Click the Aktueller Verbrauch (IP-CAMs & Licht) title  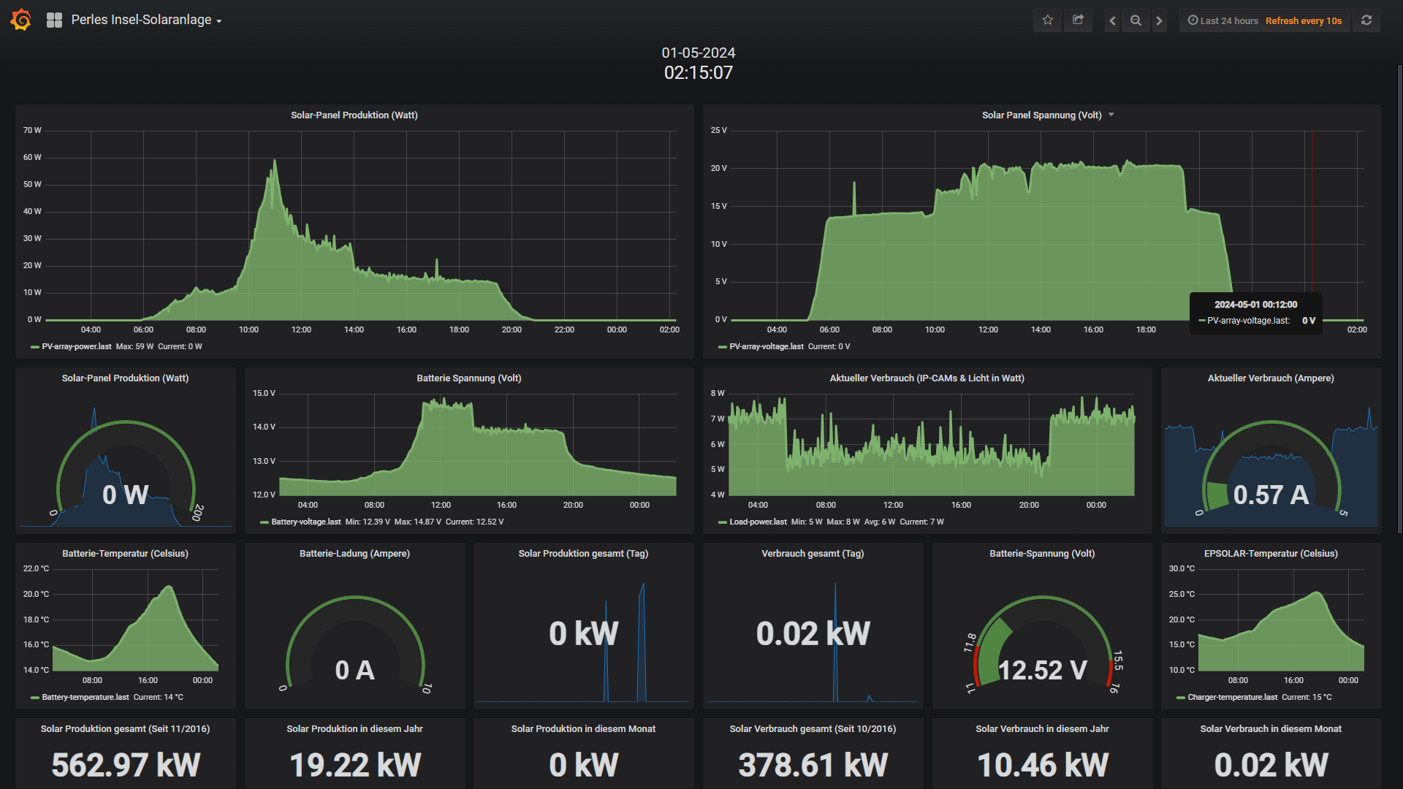927,378
